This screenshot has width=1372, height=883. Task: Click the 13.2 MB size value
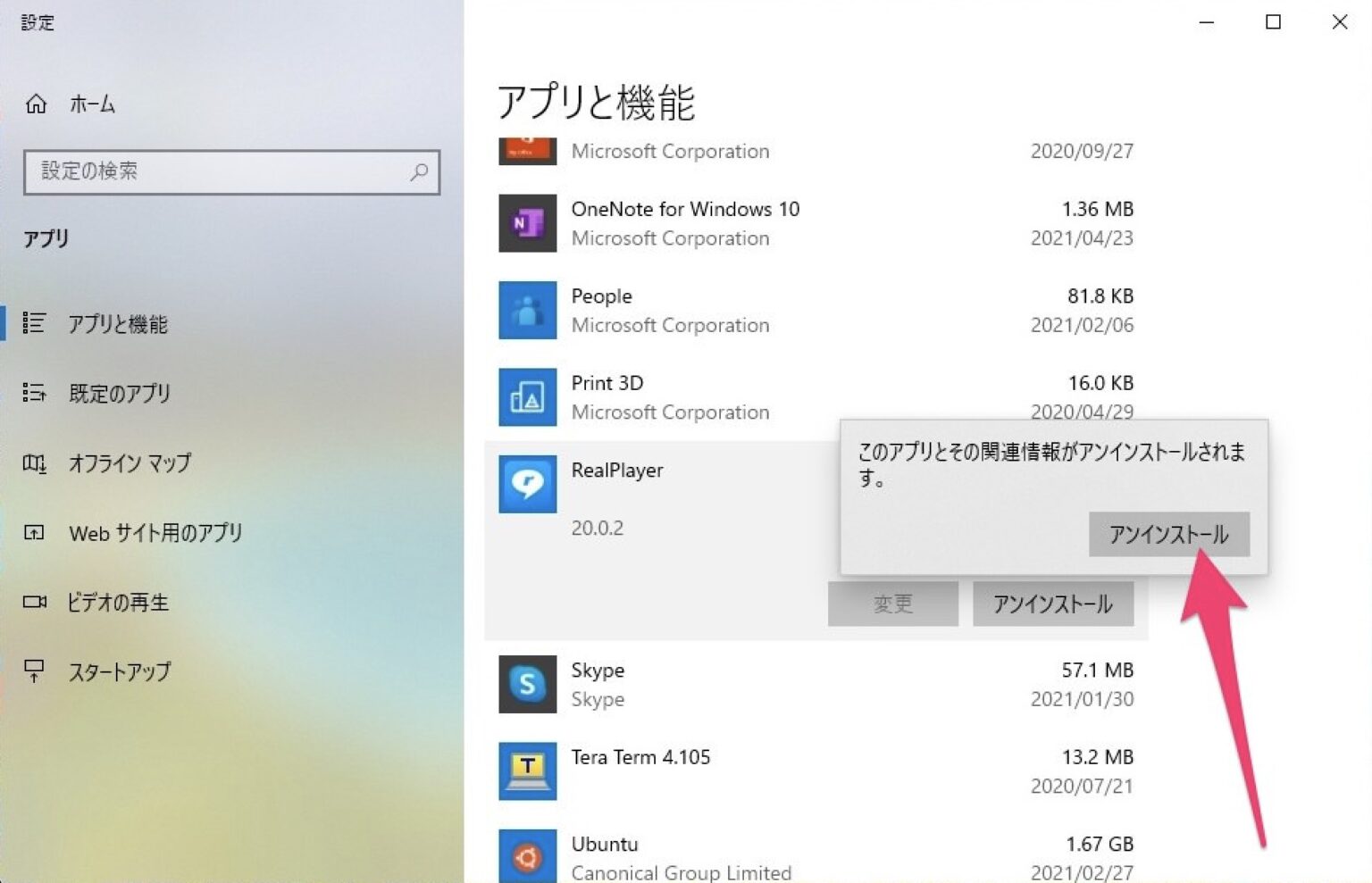(1097, 757)
